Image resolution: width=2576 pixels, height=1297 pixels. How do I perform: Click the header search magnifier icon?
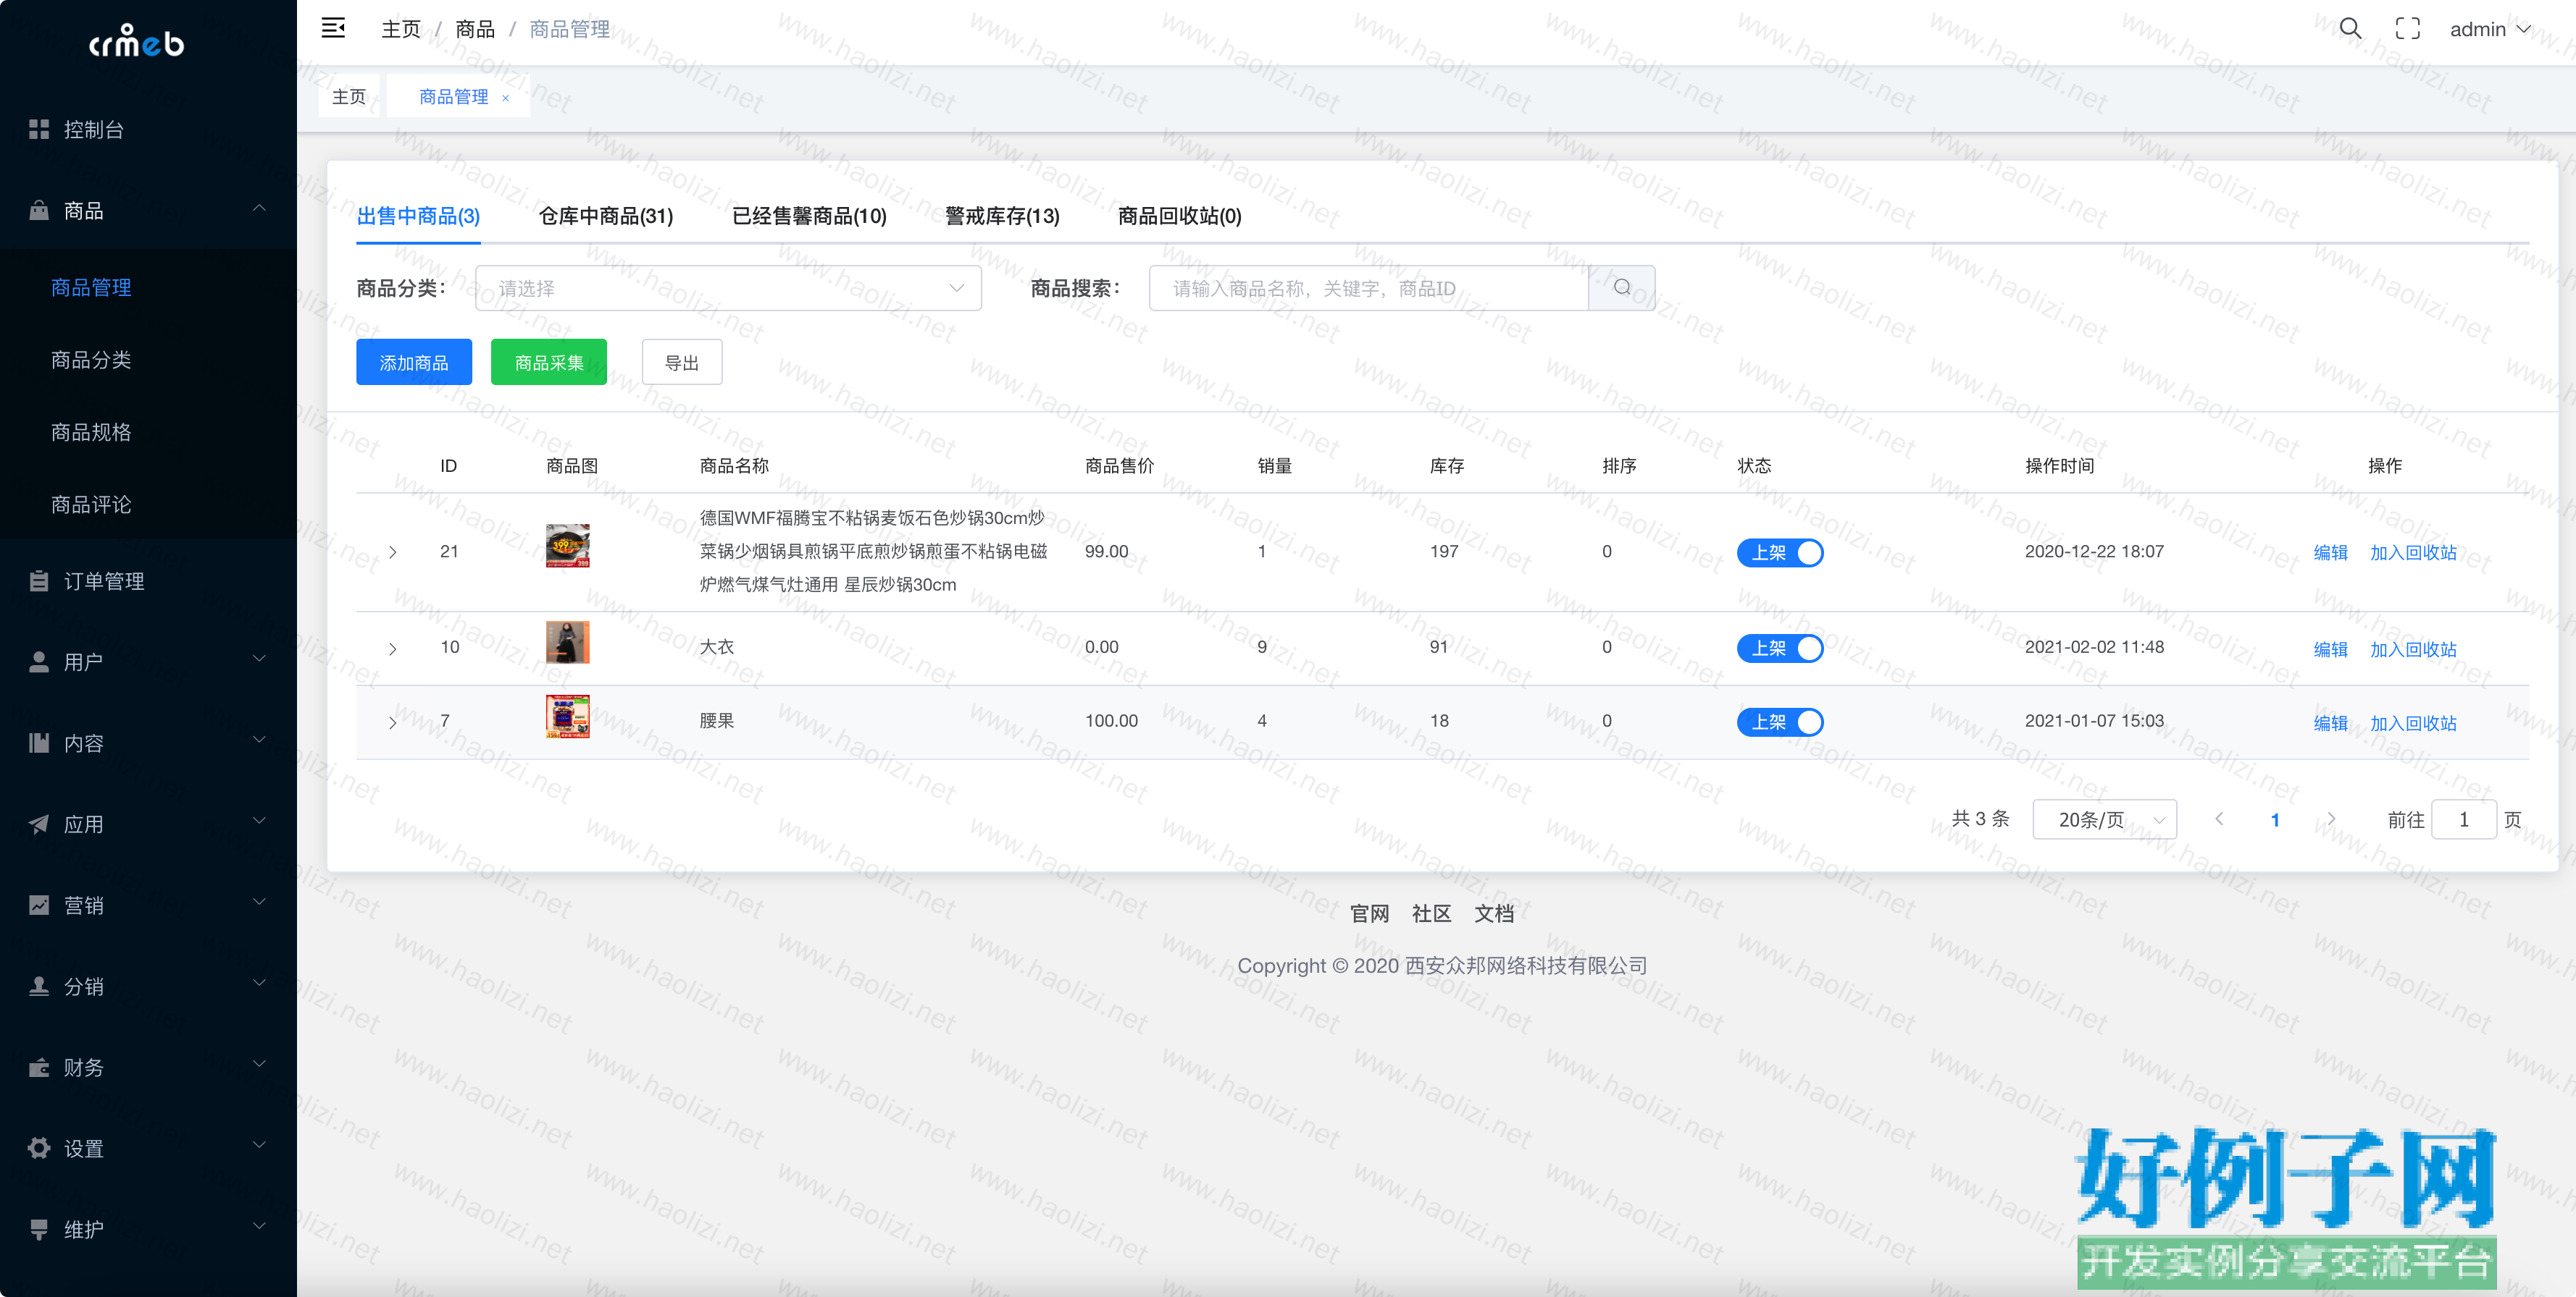pyautogui.click(x=2350, y=28)
